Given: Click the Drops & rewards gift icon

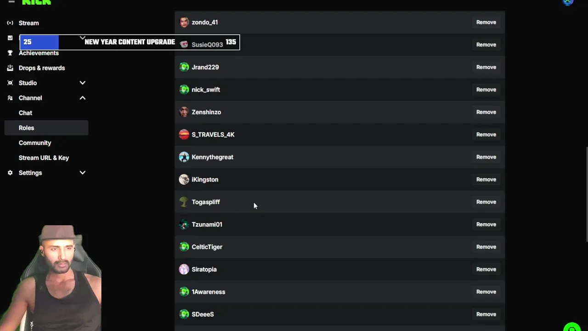Looking at the screenshot, I should (10, 68).
